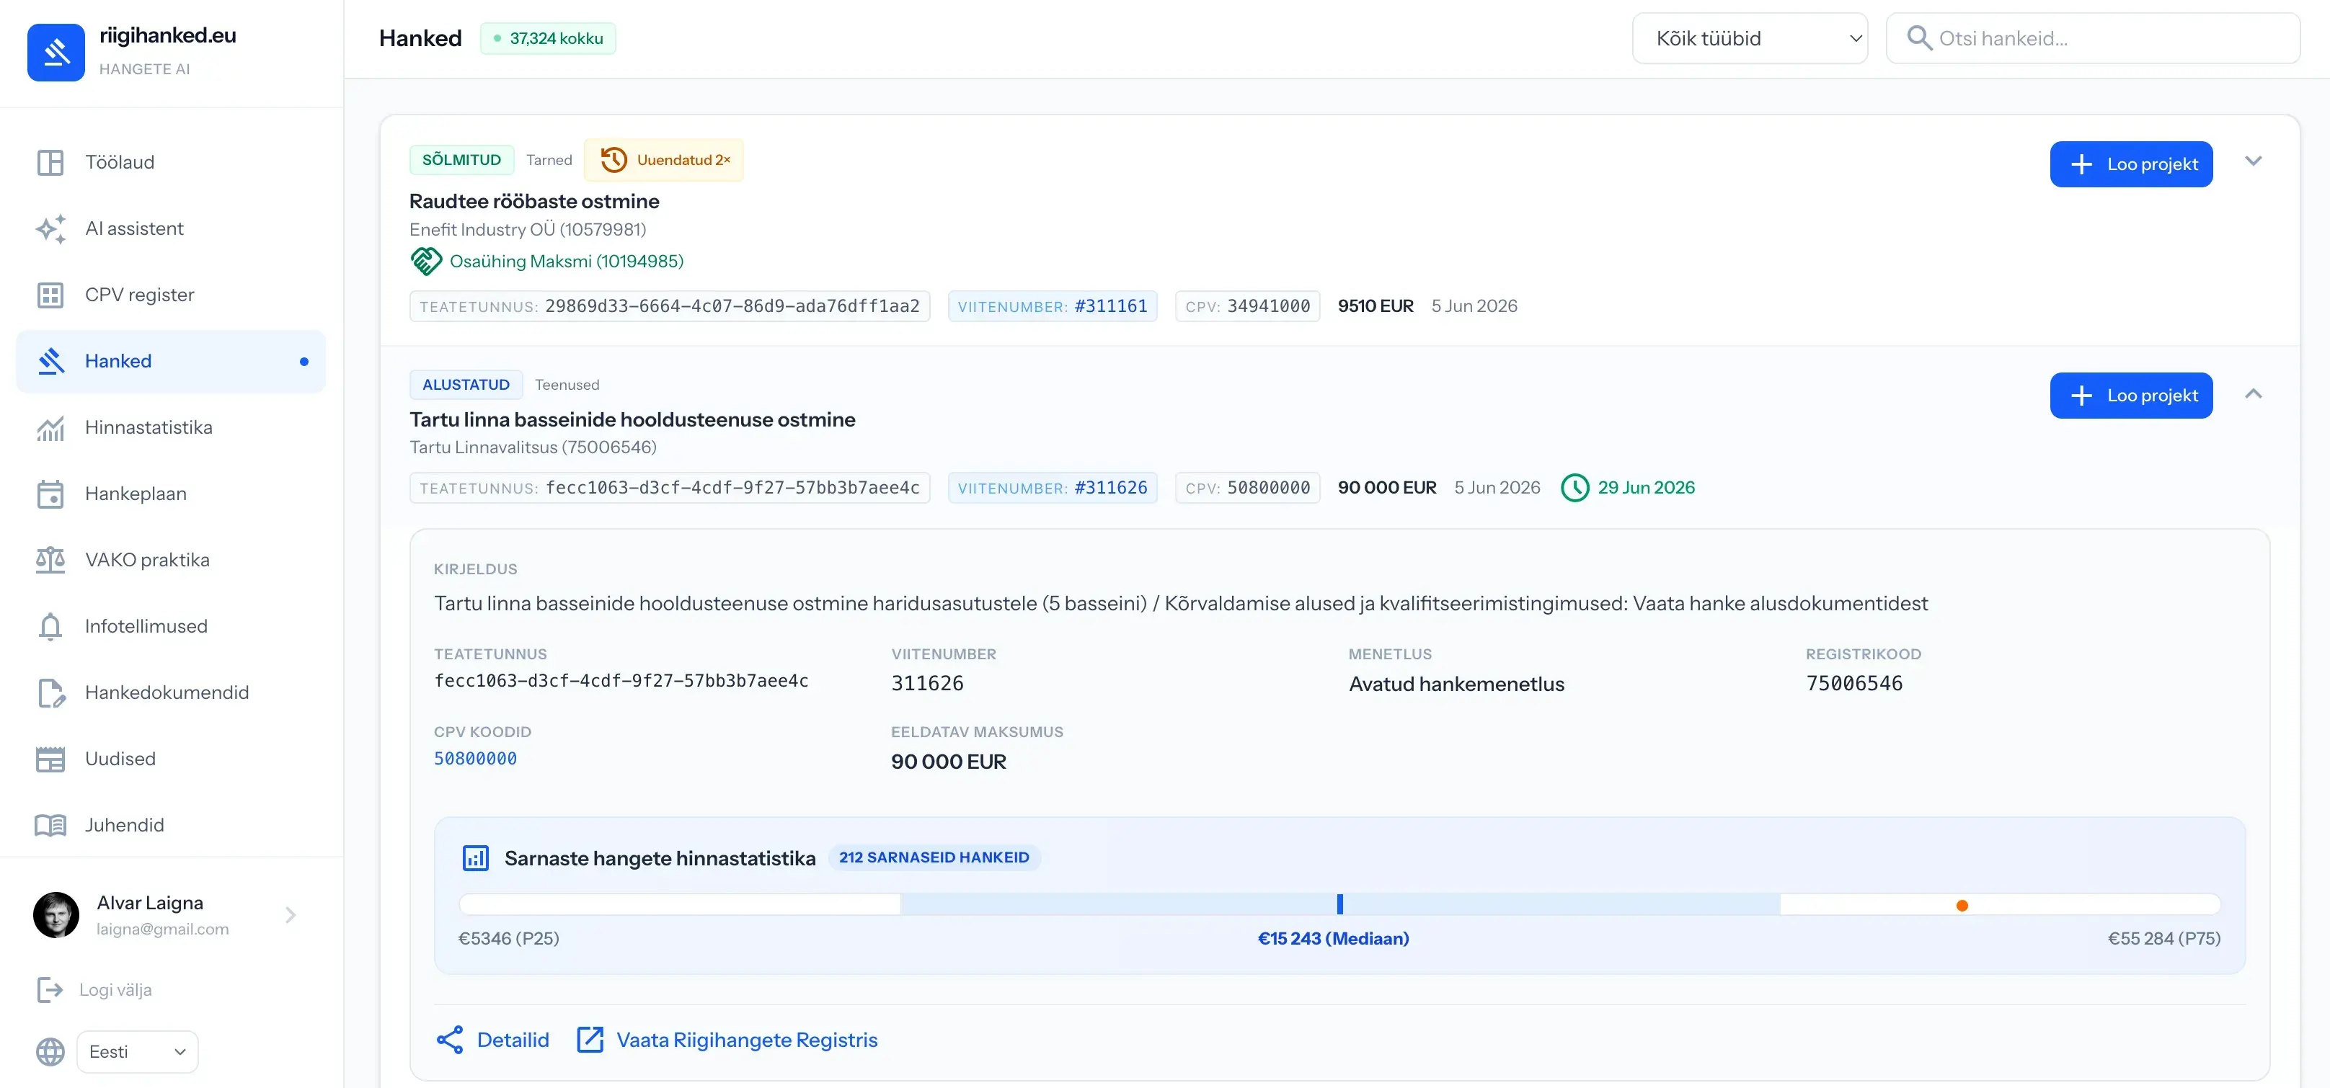This screenshot has width=2330, height=1088.
Task: Click the blue median marker on price bar
Action: (1339, 904)
